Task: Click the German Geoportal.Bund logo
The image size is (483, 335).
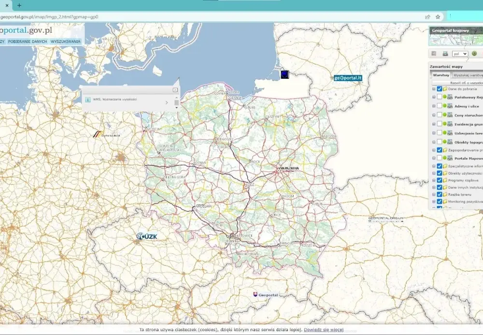Action: 107,135
